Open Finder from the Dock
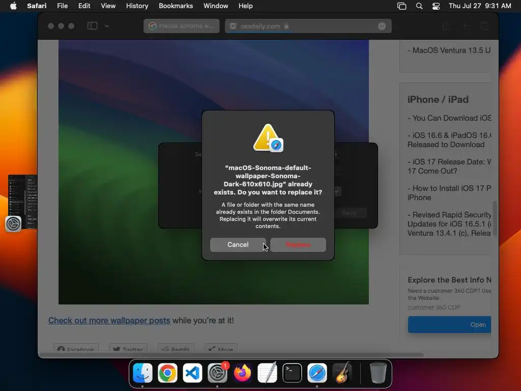 tap(142, 373)
